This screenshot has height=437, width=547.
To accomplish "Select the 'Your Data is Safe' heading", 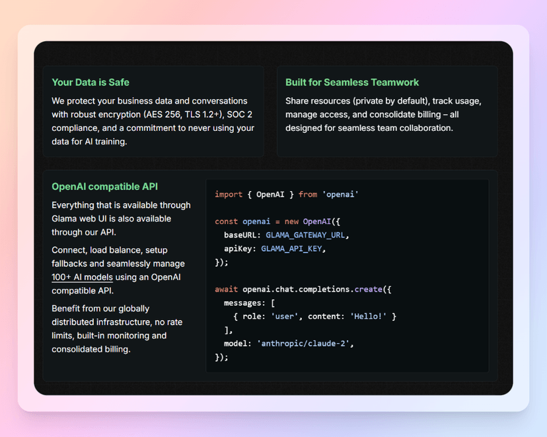I will [x=91, y=83].
